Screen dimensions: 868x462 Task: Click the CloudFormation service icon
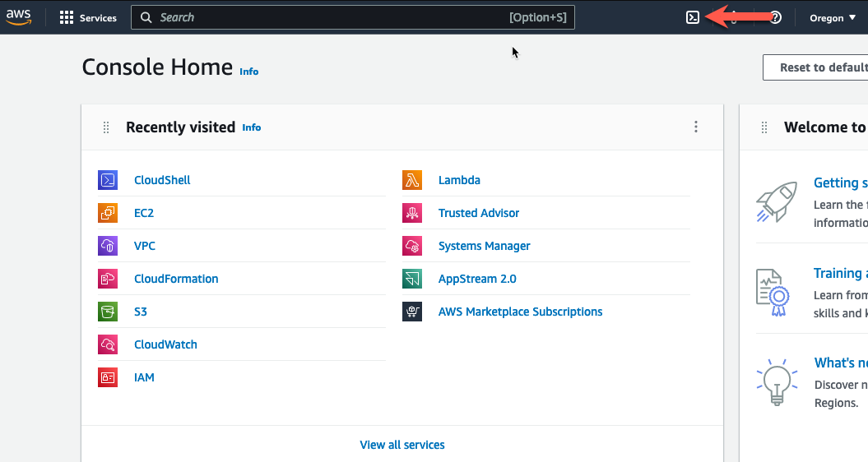[108, 279]
